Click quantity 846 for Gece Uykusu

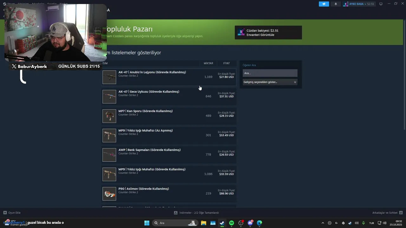pyautogui.click(x=208, y=96)
